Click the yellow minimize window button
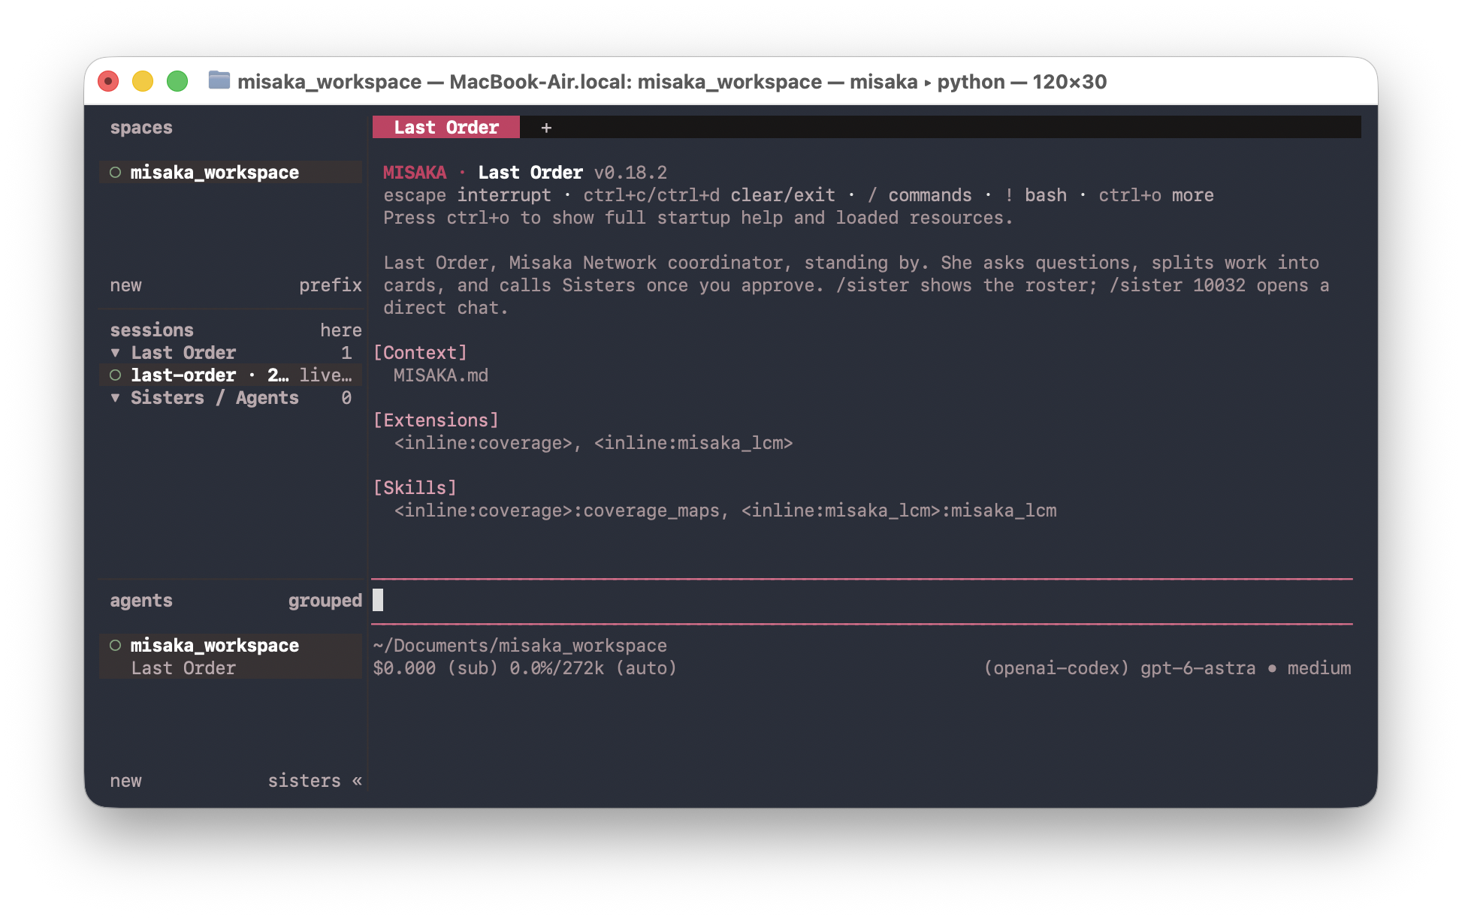The width and height of the screenshot is (1462, 919). [x=143, y=81]
